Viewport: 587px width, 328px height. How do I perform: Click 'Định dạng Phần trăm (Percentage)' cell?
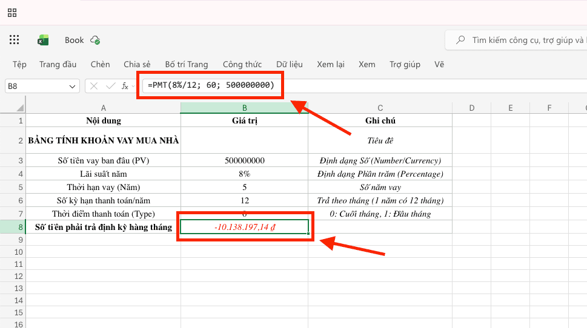tap(380, 174)
